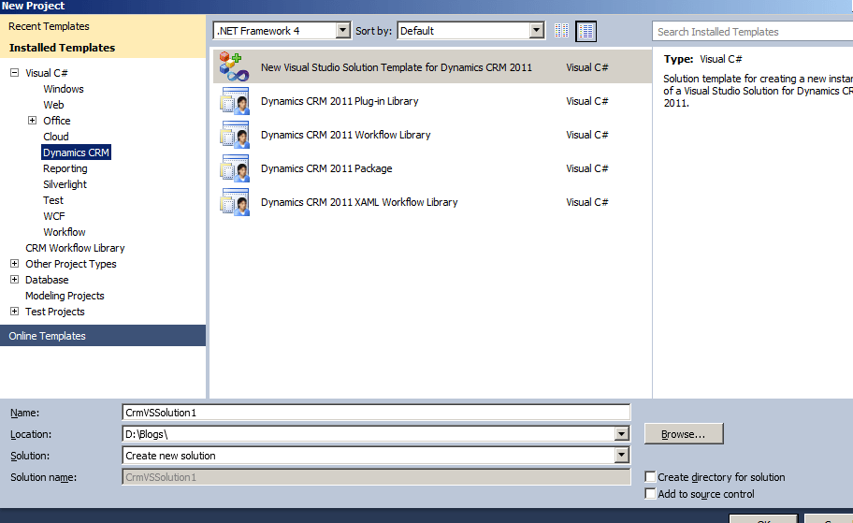Select Test under Visual C#

pyautogui.click(x=52, y=200)
